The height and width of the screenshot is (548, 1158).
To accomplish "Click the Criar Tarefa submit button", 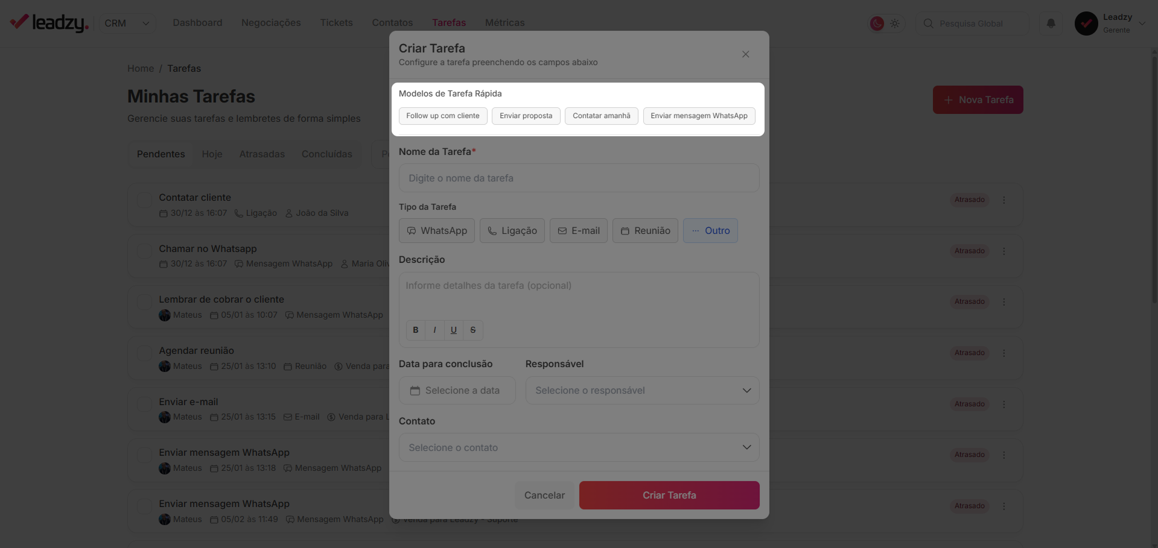I will pos(669,495).
